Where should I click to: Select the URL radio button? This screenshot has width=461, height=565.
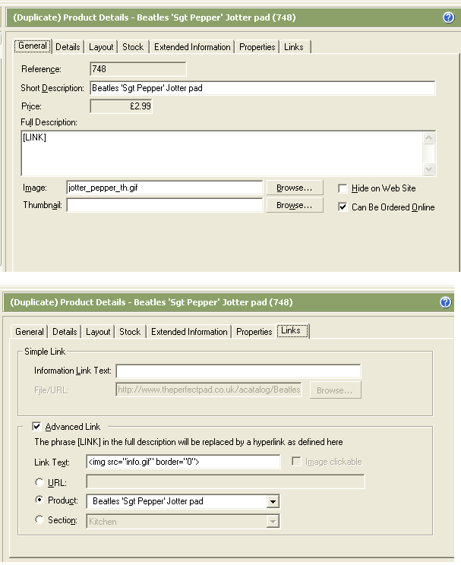pos(39,482)
